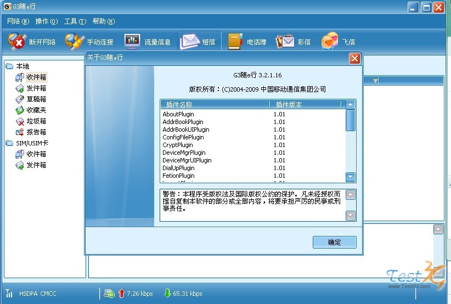Click main preview pane scroll up arrow

[x=438, y=229]
